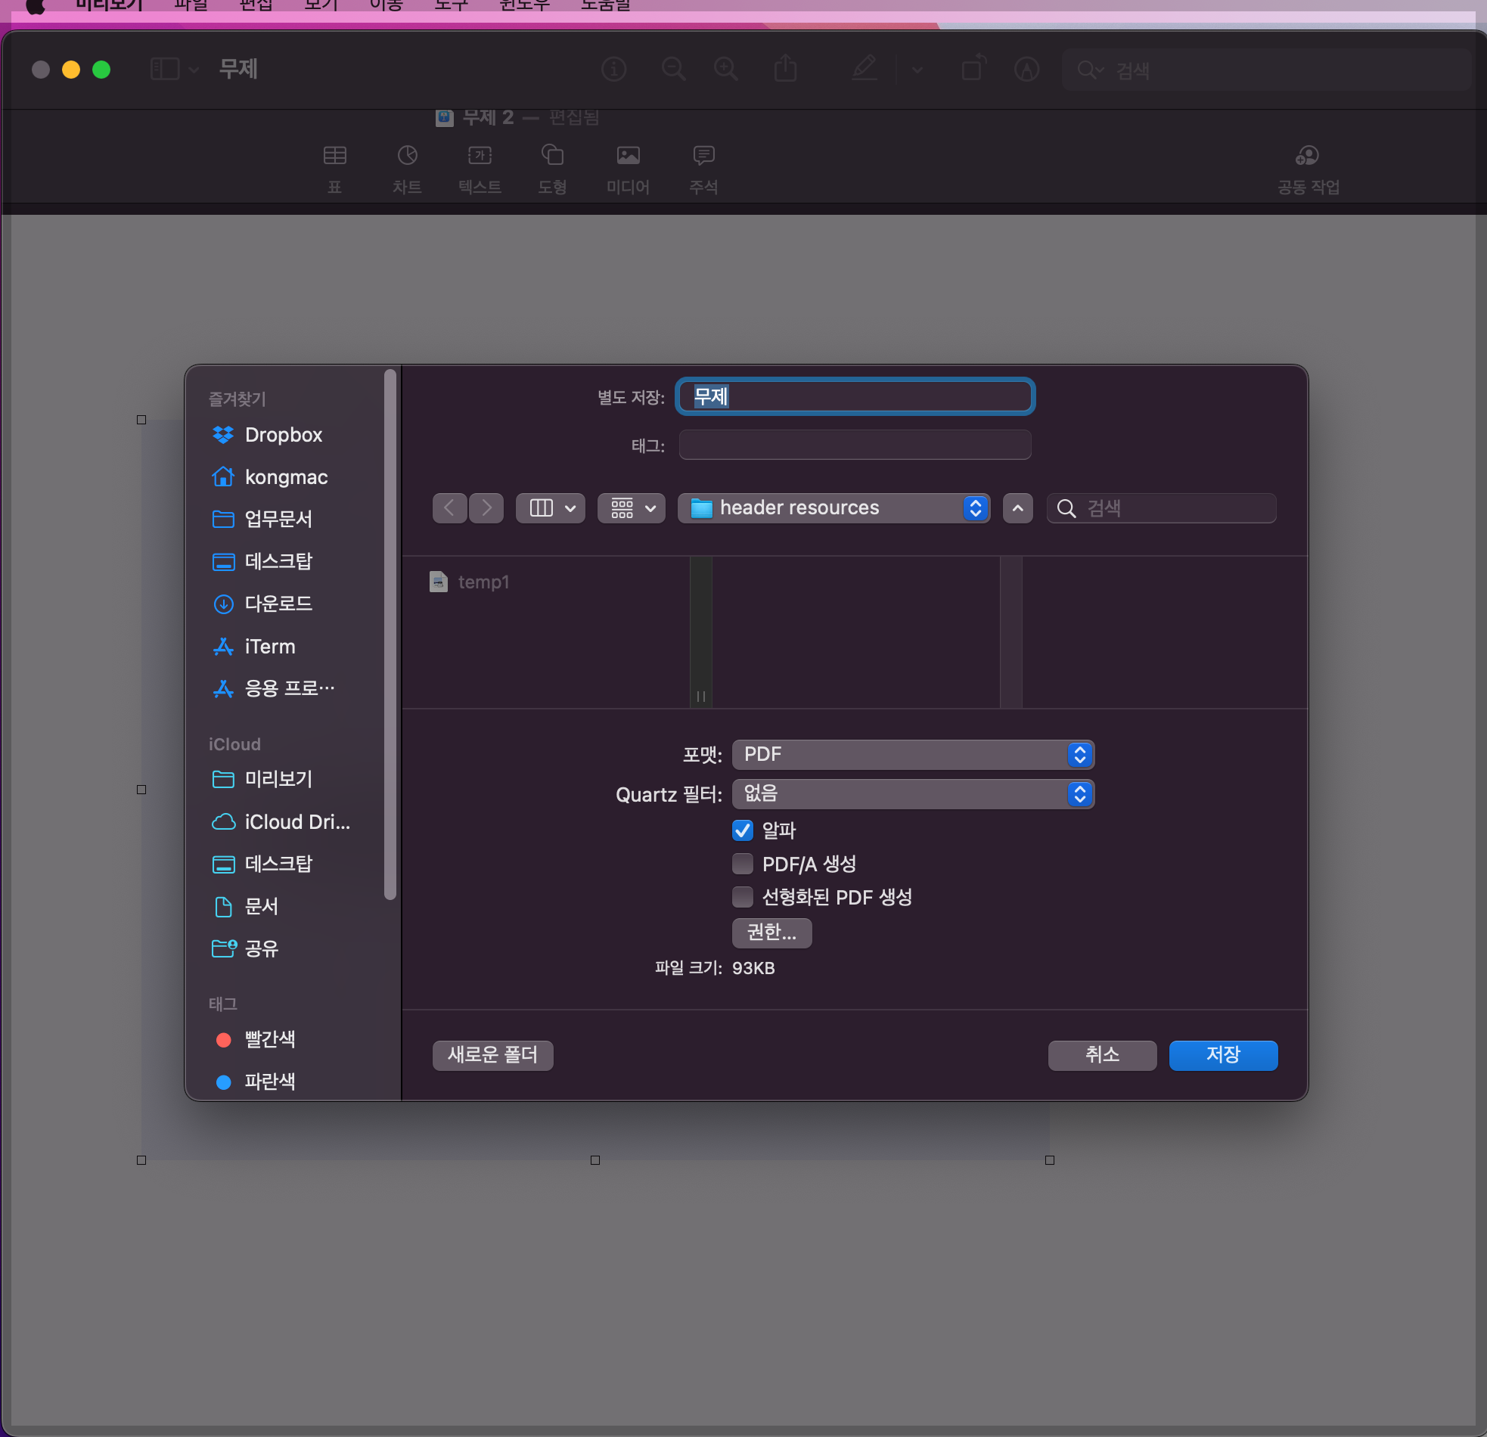Screen dimensions: 1487x1437
Task: Select the temp1 file
Action: pos(483,582)
